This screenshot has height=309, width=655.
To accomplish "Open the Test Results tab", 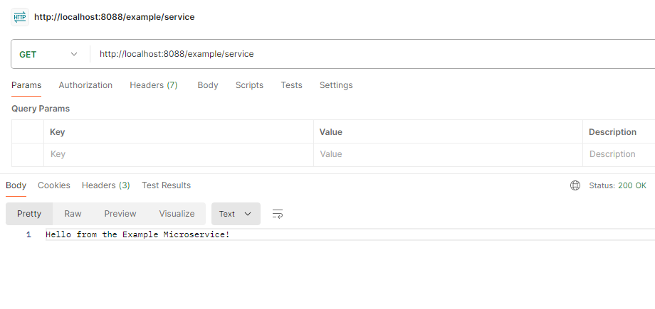I will point(166,185).
